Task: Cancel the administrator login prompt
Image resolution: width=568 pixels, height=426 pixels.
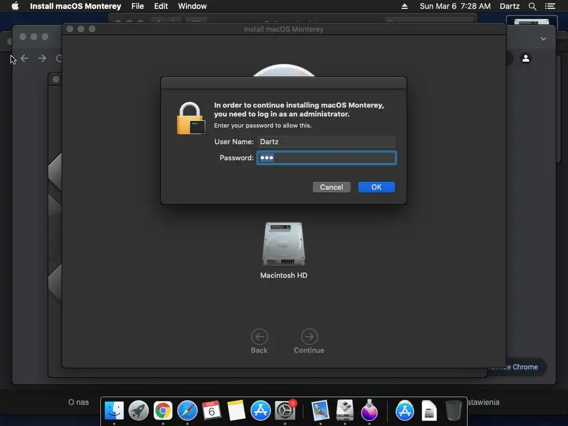Action: (x=332, y=187)
